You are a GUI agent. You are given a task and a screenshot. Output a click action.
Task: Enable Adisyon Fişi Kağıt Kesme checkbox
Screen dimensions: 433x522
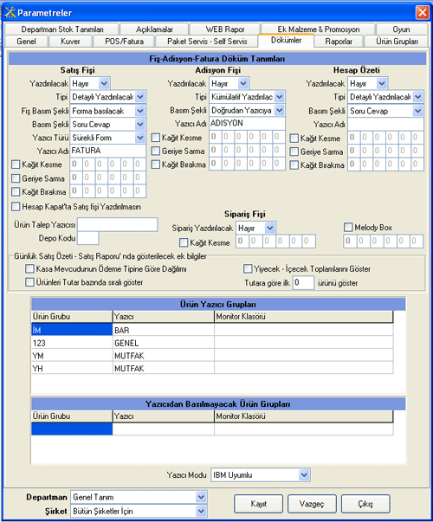(x=156, y=138)
